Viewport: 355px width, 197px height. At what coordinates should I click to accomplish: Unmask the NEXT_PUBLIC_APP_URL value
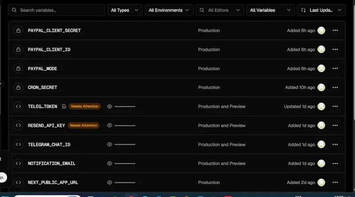point(110,182)
